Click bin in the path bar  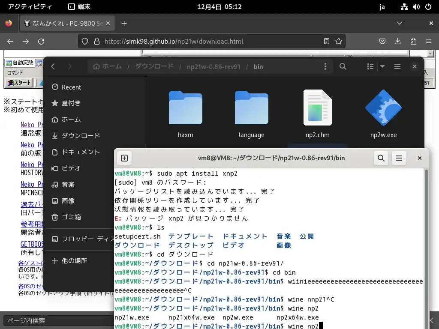click(258, 66)
